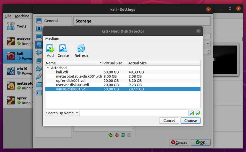Open Shared Folders settings icon
This screenshot has width=246, height=152.
(x=39, y=84)
